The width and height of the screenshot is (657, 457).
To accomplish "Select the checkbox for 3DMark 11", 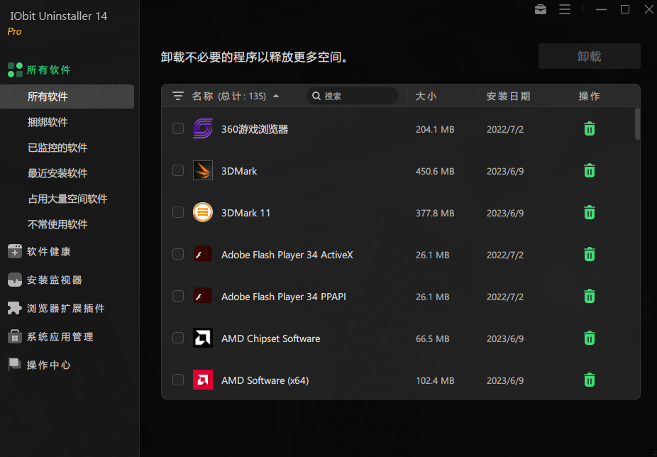I will (x=177, y=212).
